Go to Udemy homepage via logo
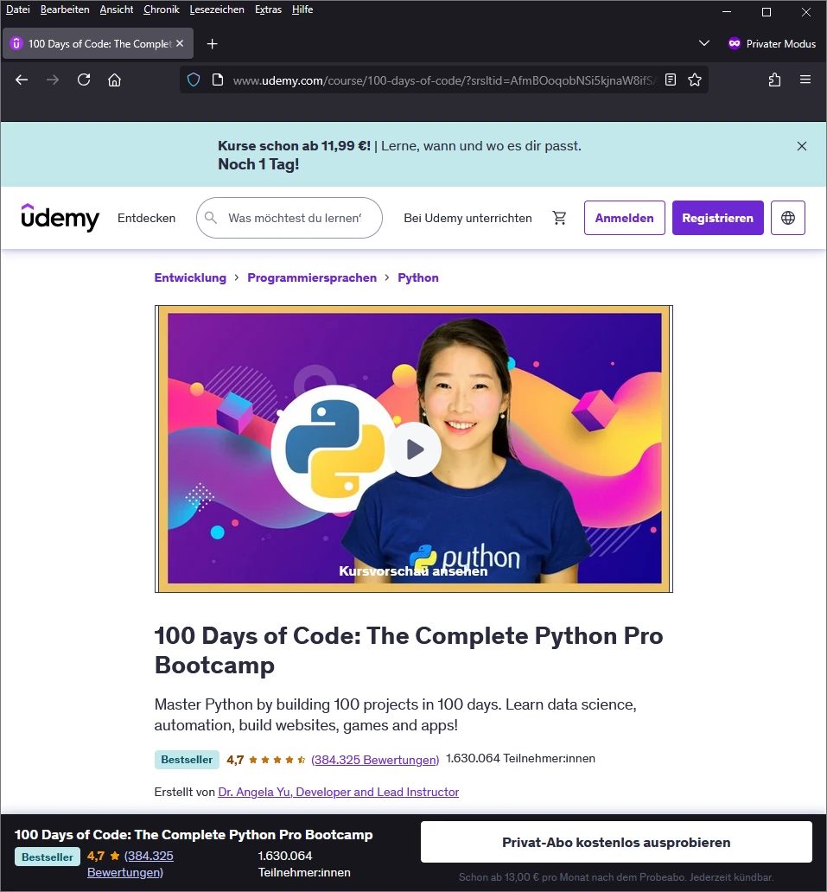 (x=60, y=217)
